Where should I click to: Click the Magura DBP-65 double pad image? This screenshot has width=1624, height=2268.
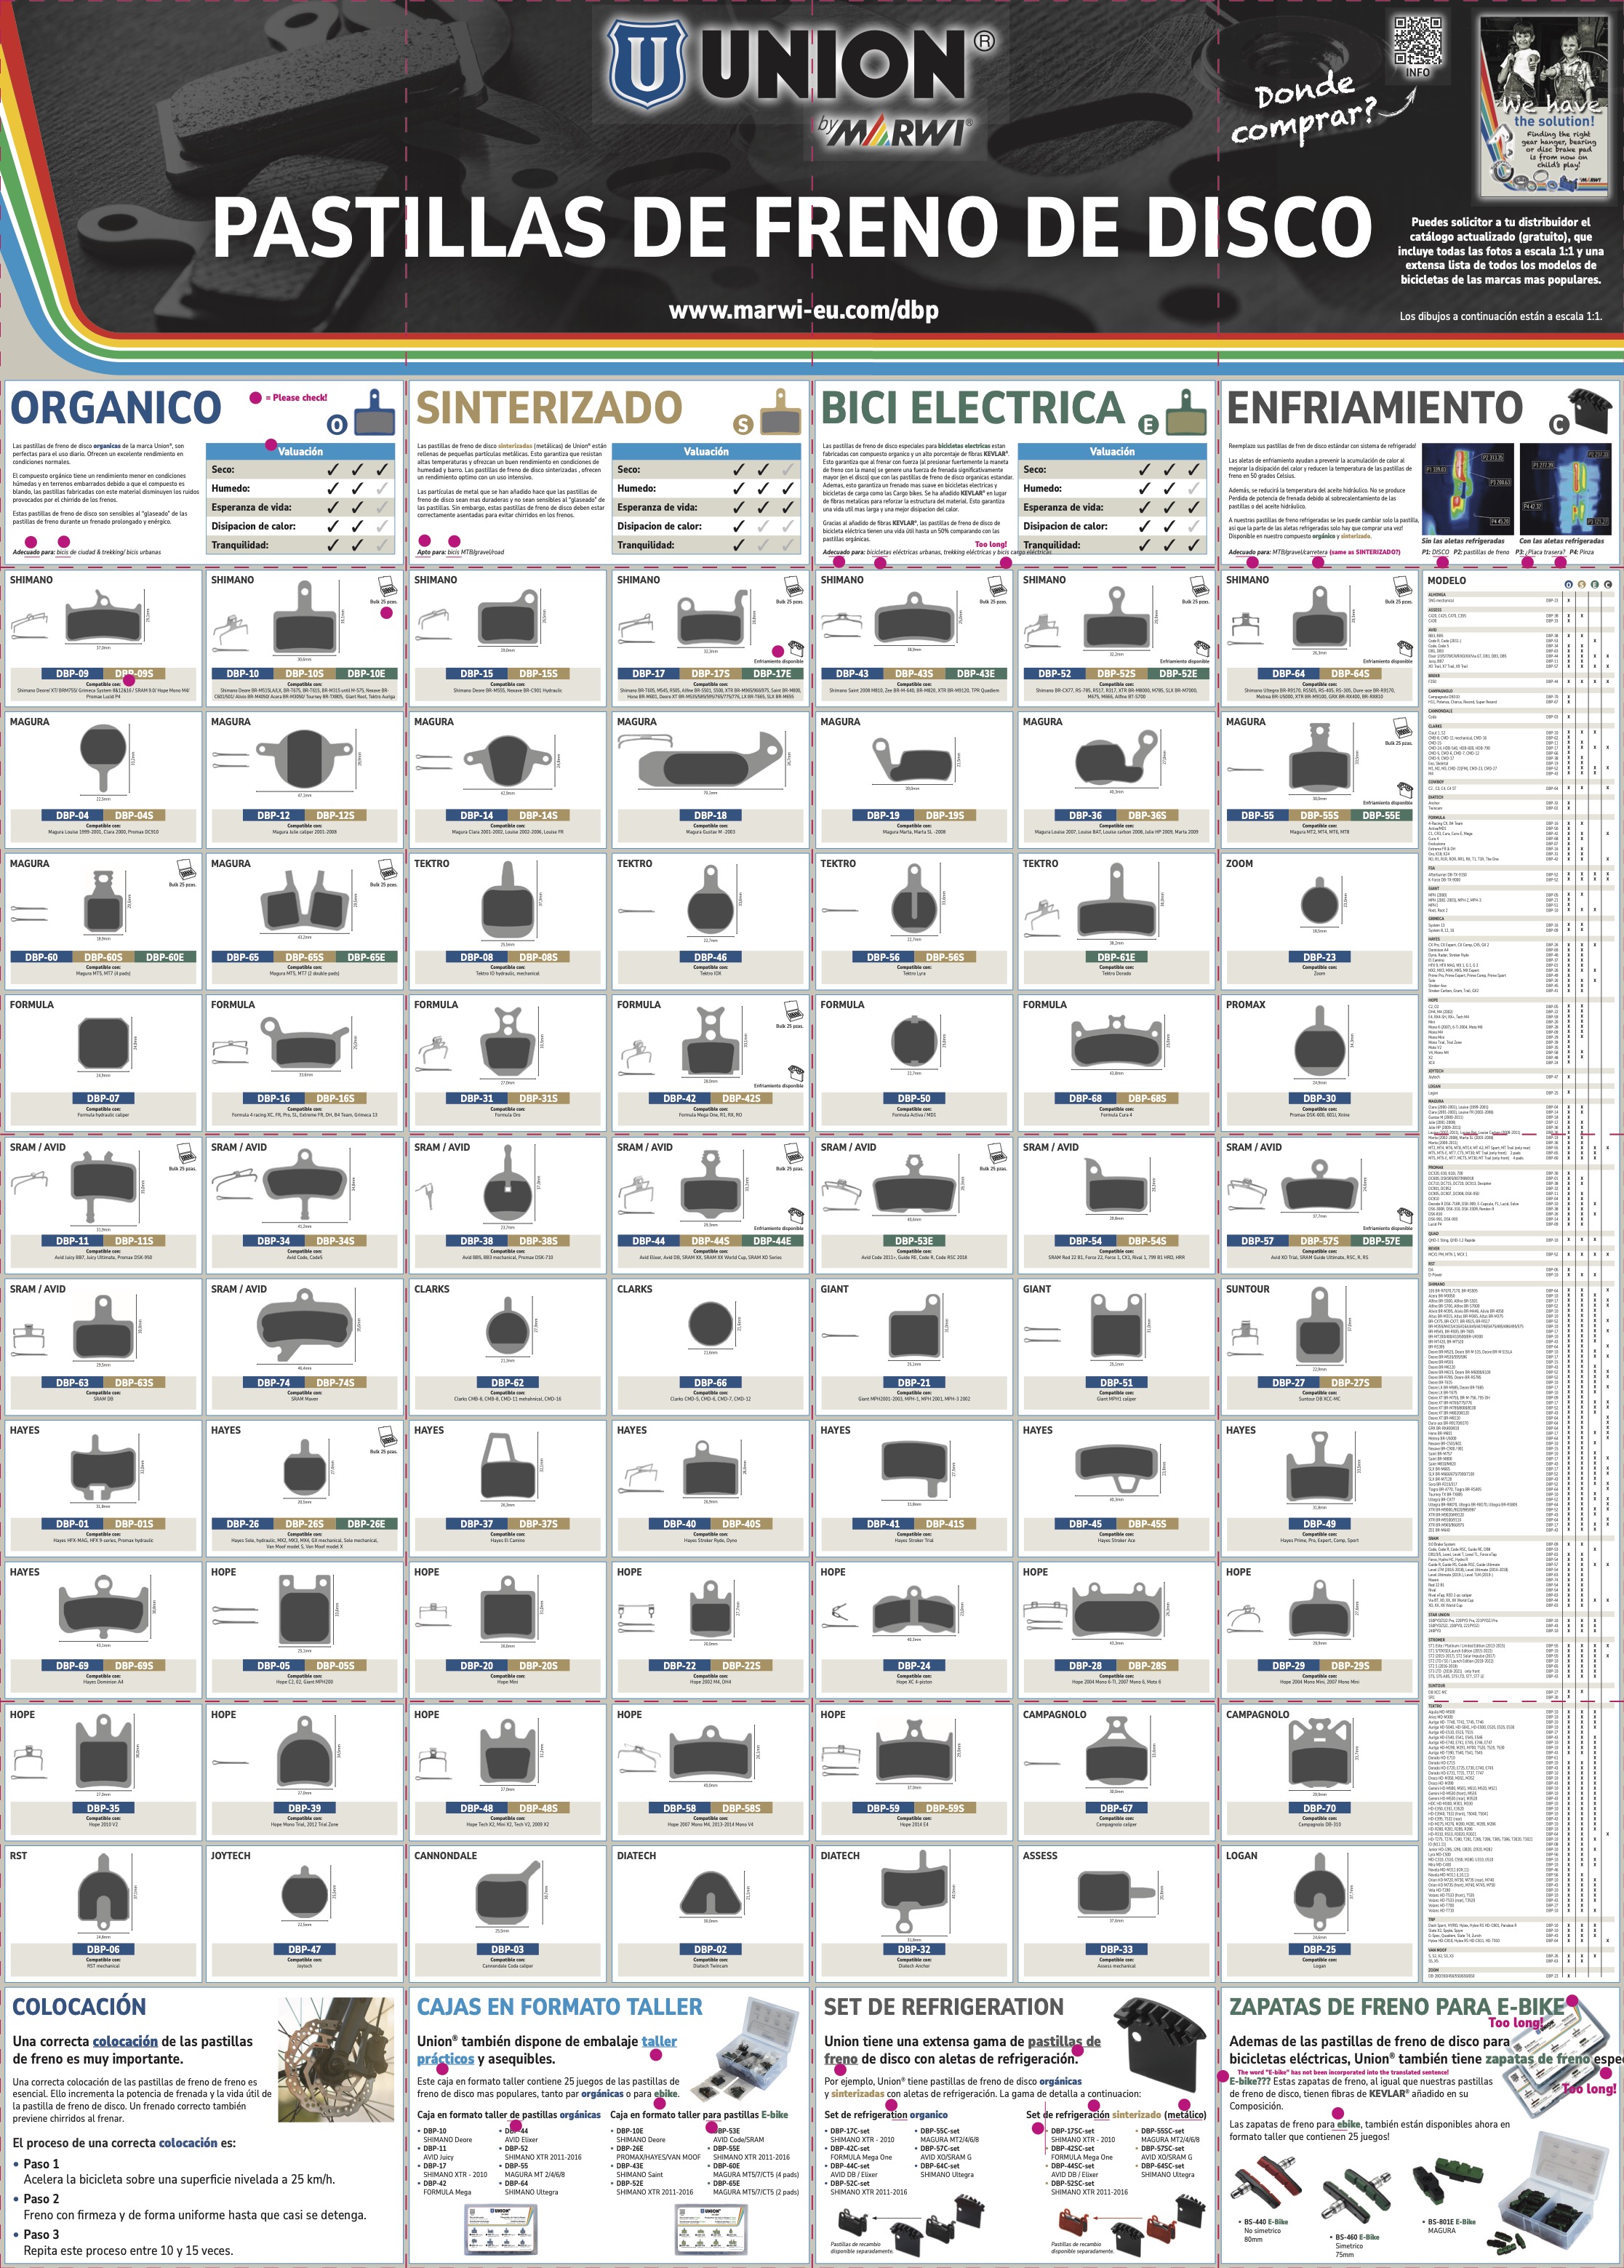click(304, 901)
